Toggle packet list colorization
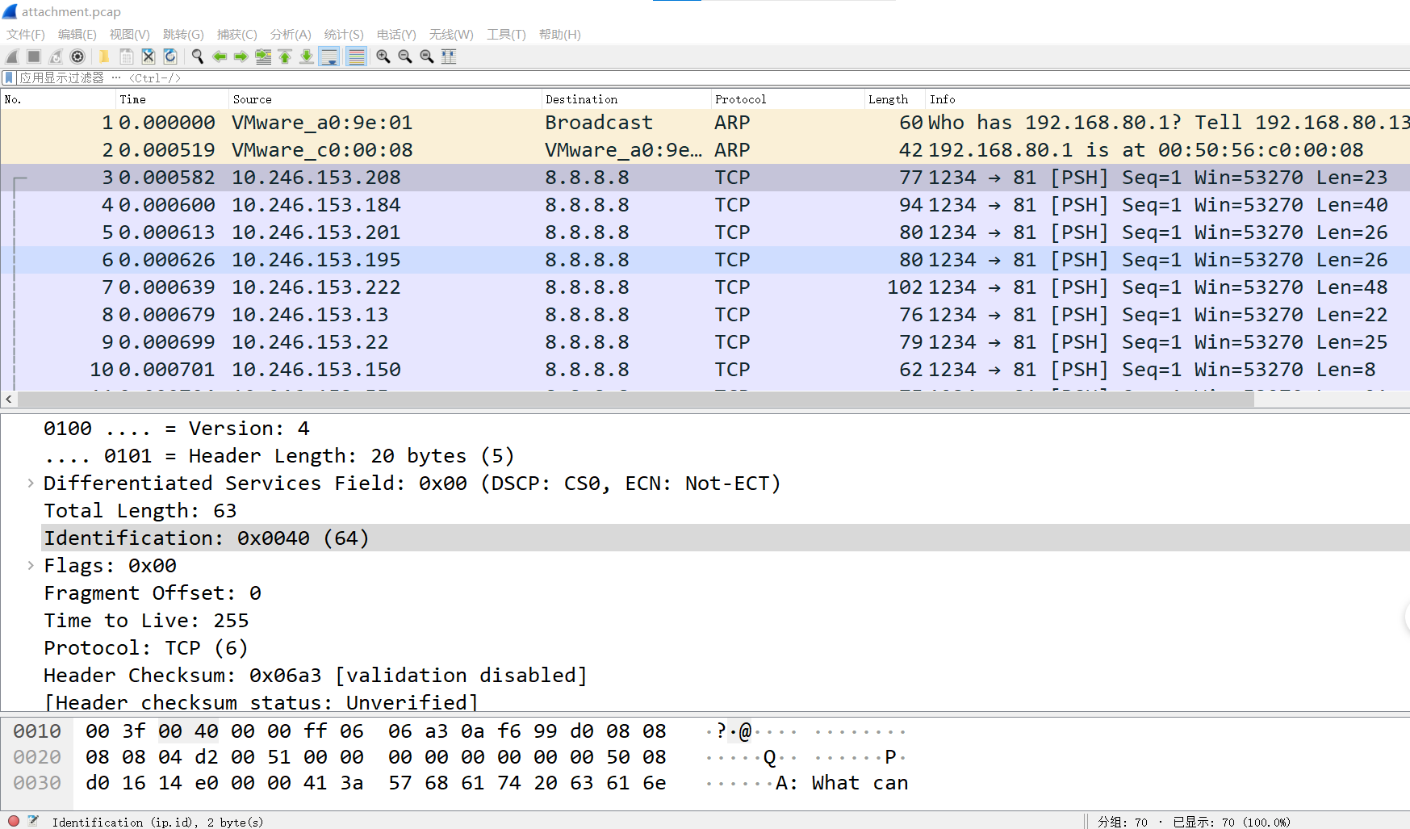The height and width of the screenshot is (829, 1410). (x=356, y=57)
